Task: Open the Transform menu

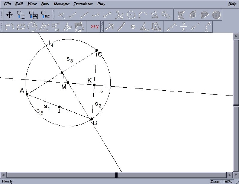Action: click(83, 4)
